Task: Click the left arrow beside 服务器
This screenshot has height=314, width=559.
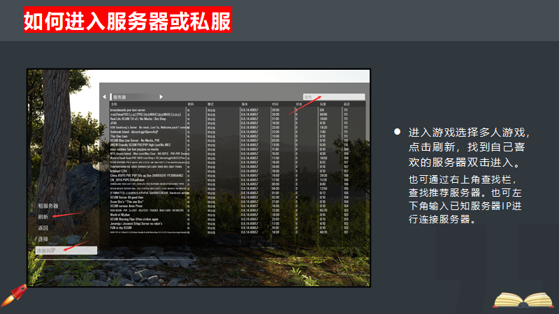Action: (104, 97)
